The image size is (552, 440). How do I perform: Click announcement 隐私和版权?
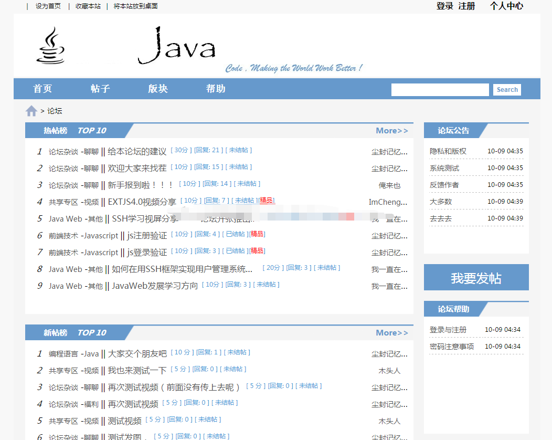448,151
